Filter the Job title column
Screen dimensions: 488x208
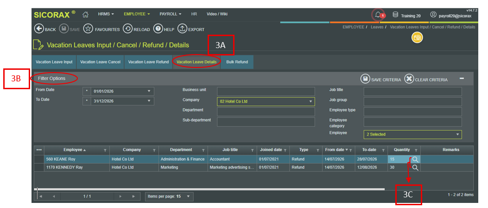coord(253,150)
